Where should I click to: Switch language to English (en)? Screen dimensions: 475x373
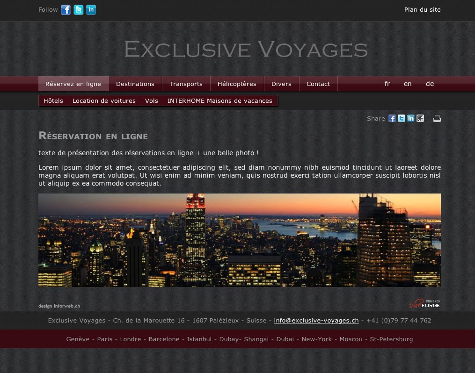(x=408, y=84)
